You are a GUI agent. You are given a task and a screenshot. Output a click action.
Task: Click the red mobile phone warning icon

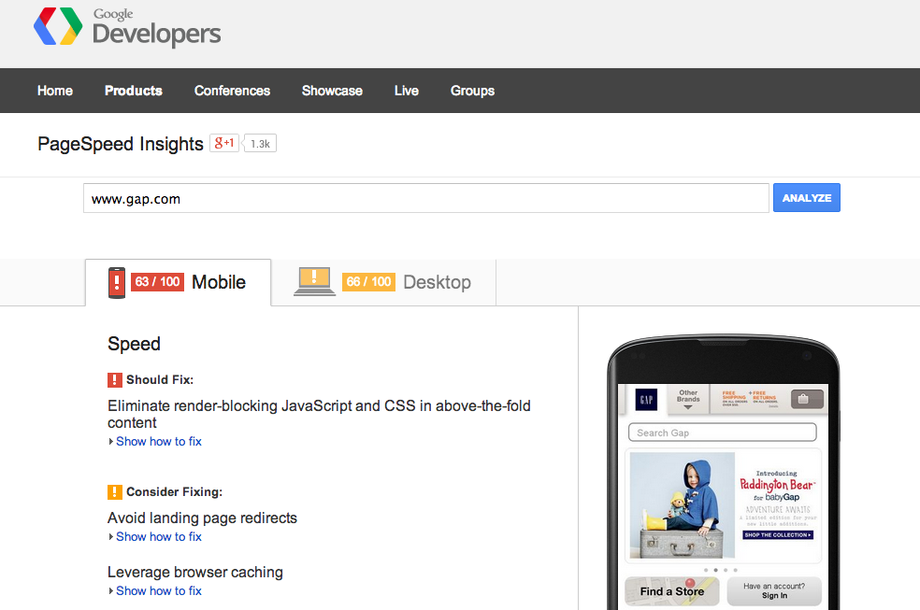click(117, 282)
